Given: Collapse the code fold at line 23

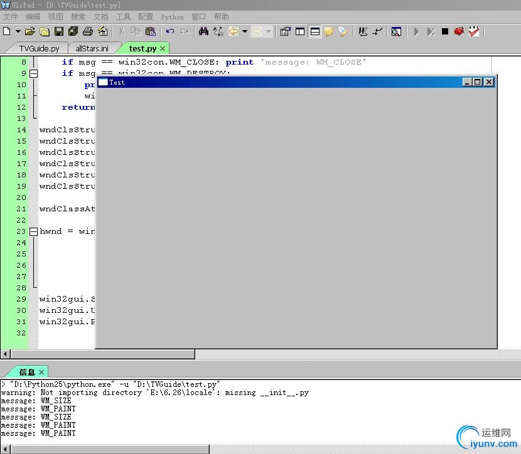Looking at the screenshot, I should (x=33, y=231).
